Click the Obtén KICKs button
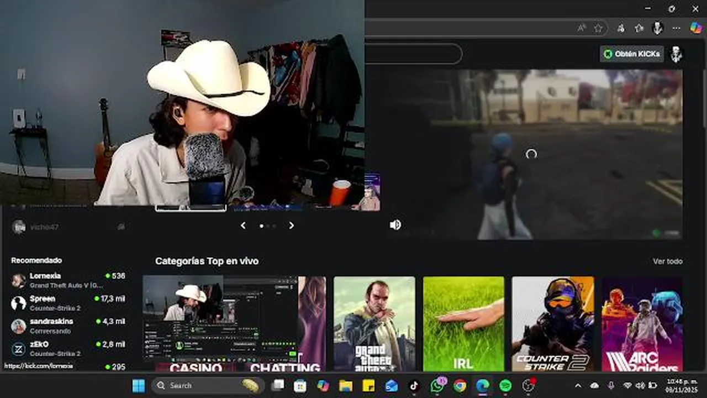This screenshot has height=398, width=707. pos(631,54)
